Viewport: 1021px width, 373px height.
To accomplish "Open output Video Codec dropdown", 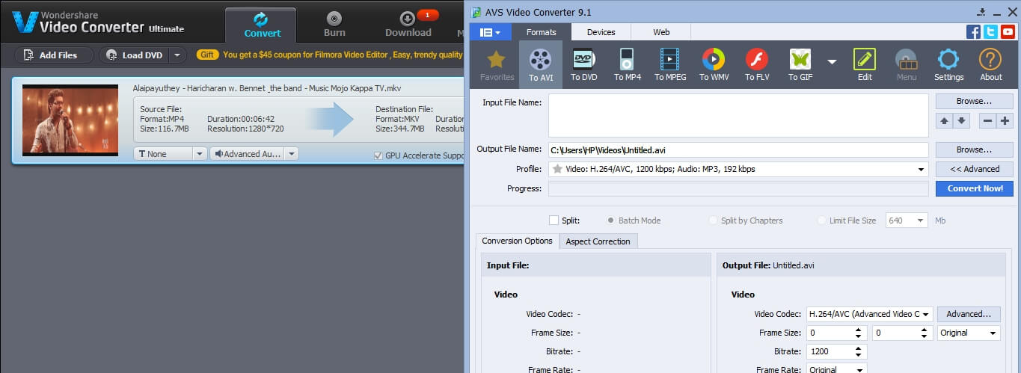I will click(x=869, y=314).
